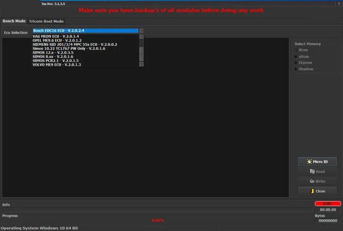The height and width of the screenshot is (231, 343).
Task: Click the Write button
Action: pos(317,181)
